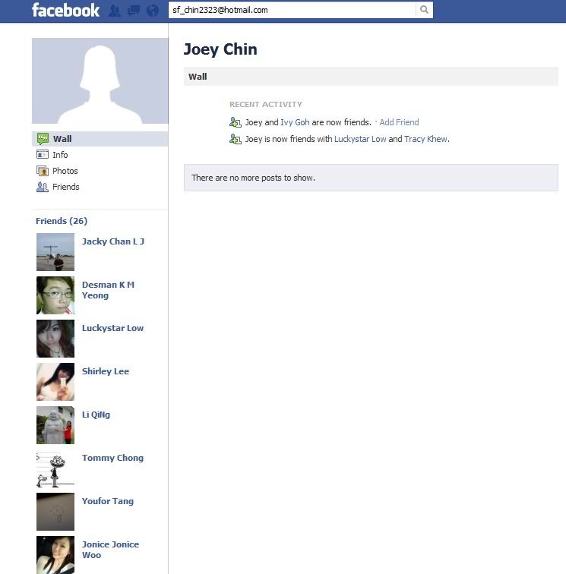
Task: Open Tommy Chong's cartoon thumbnail
Action: click(55, 468)
